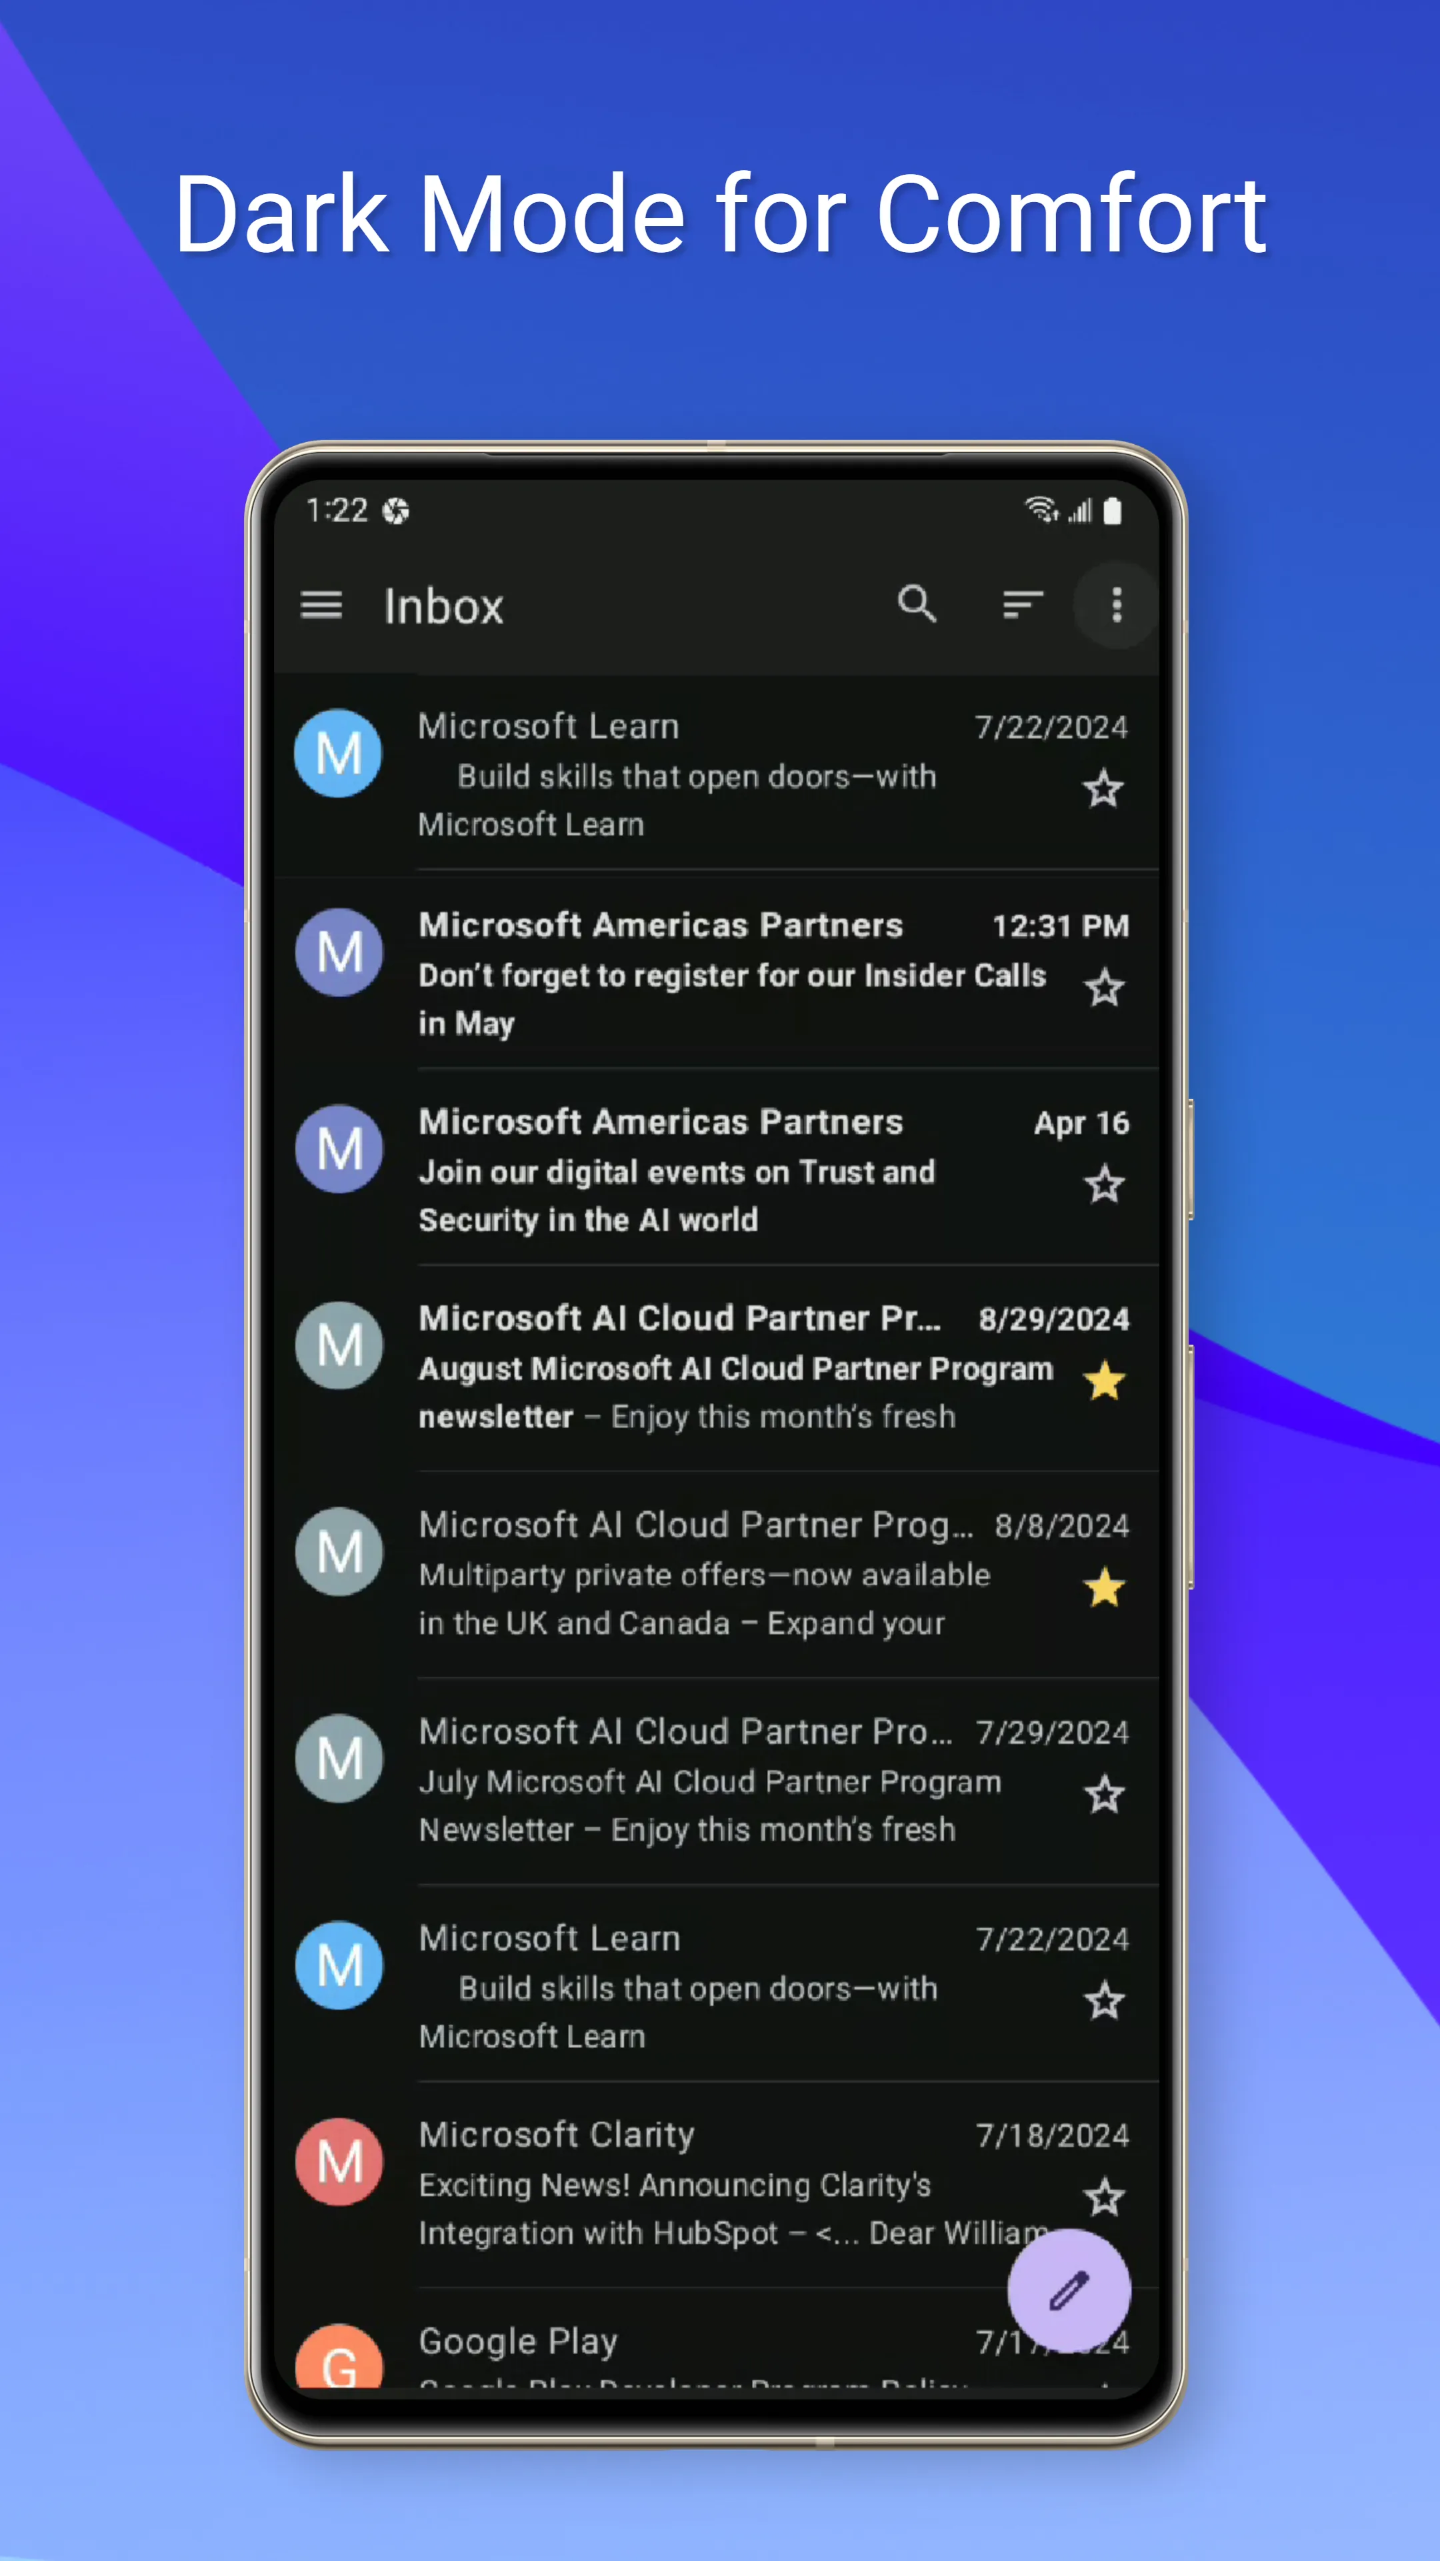Select the Microsoft Americas Partners avatar

(339, 952)
